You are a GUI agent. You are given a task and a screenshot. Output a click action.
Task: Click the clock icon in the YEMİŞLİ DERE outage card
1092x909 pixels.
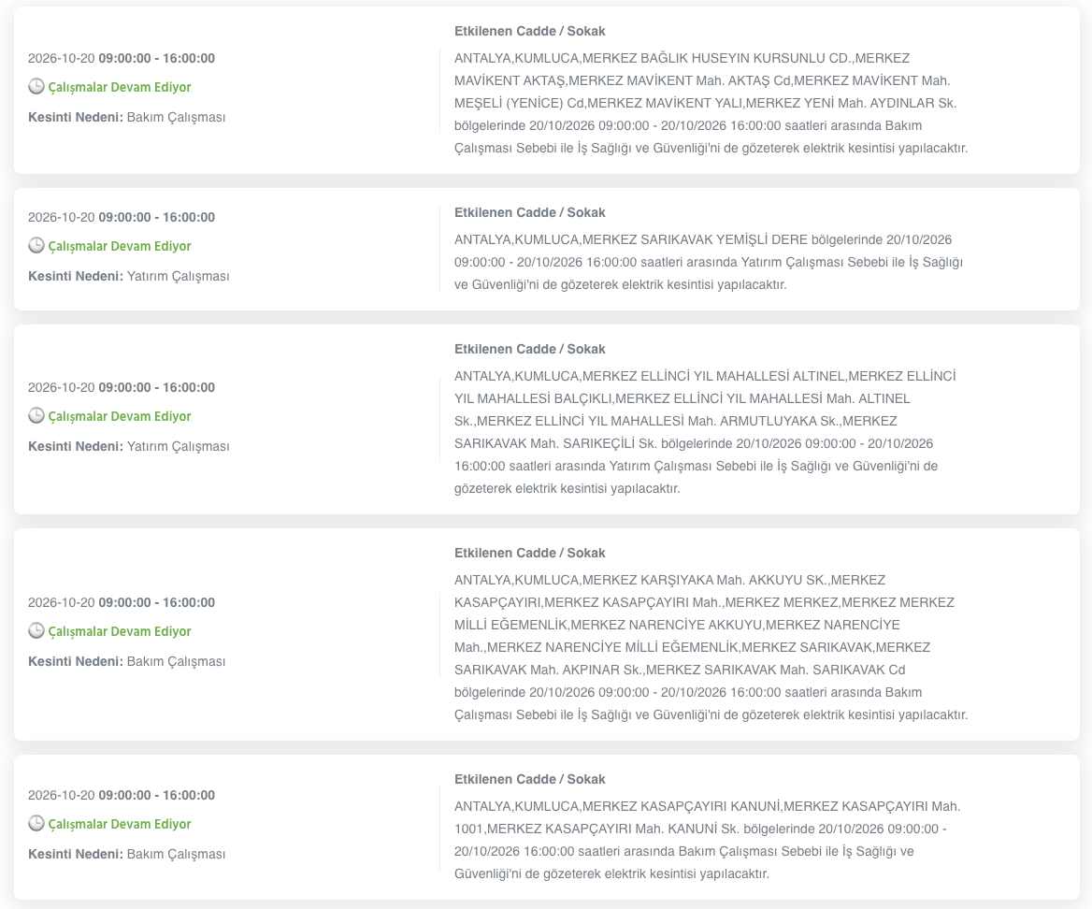click(x=36, y=245)
